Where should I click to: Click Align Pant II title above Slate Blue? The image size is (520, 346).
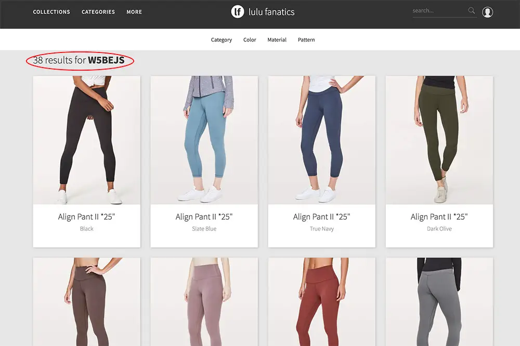(x=204, y=217)
